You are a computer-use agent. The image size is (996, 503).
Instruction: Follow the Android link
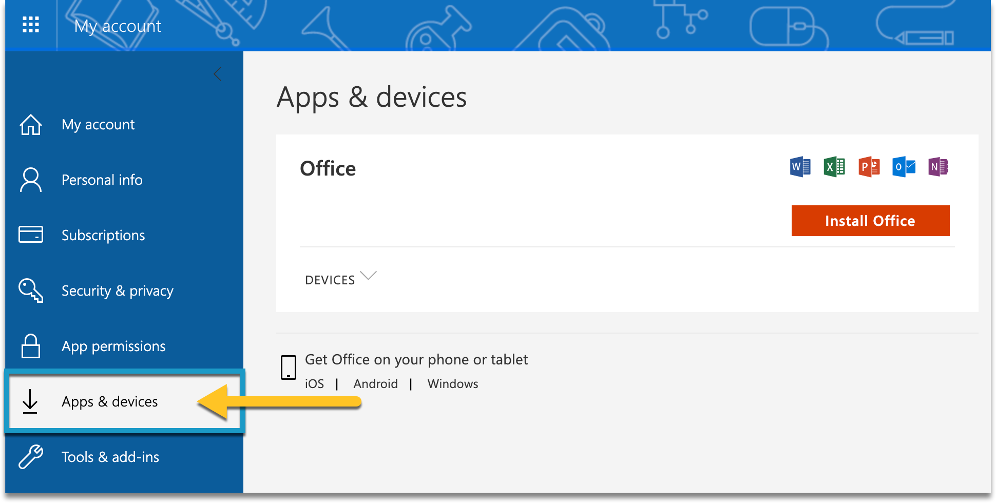(x=375, y=384)
